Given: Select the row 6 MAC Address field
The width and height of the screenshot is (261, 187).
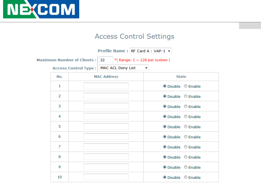Looking at the screenshot, I should pos(106,137).
